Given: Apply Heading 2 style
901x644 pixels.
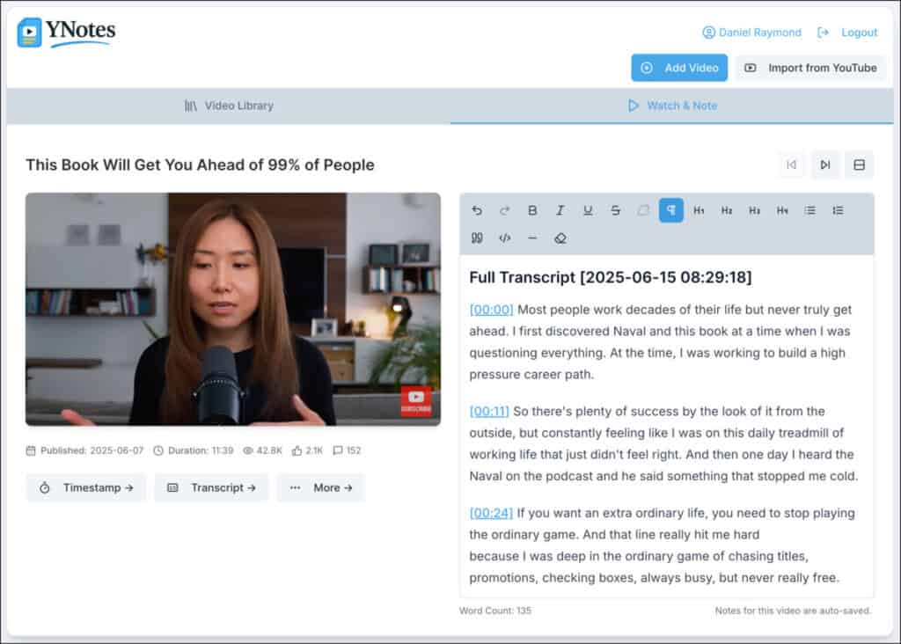Looking at the screenshot, I should (726, 210).
